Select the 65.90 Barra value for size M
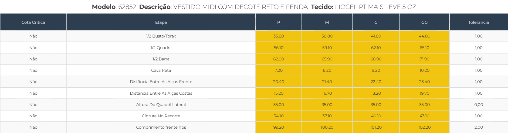 [x=327, y=59]
